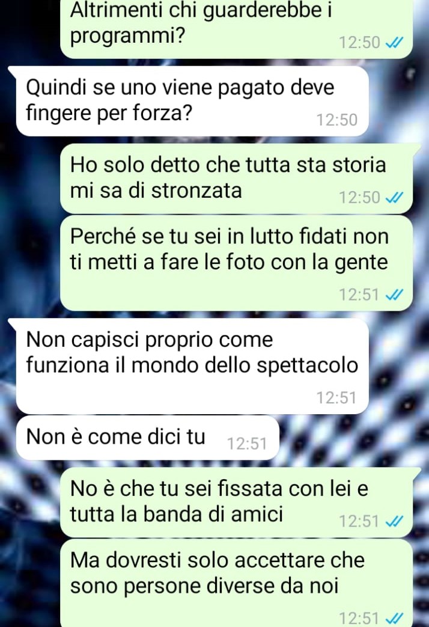Viewport: 429px width, 627px height.
Task: Select message 'Non capisci proprio come funziona'
Action: coord(192,366)
